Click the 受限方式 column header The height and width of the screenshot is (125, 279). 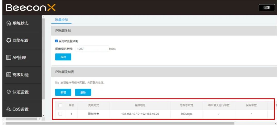pyautogui.click(x=94, y=105)
